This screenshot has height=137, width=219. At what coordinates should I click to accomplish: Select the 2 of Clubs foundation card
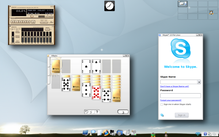(96, 66)
